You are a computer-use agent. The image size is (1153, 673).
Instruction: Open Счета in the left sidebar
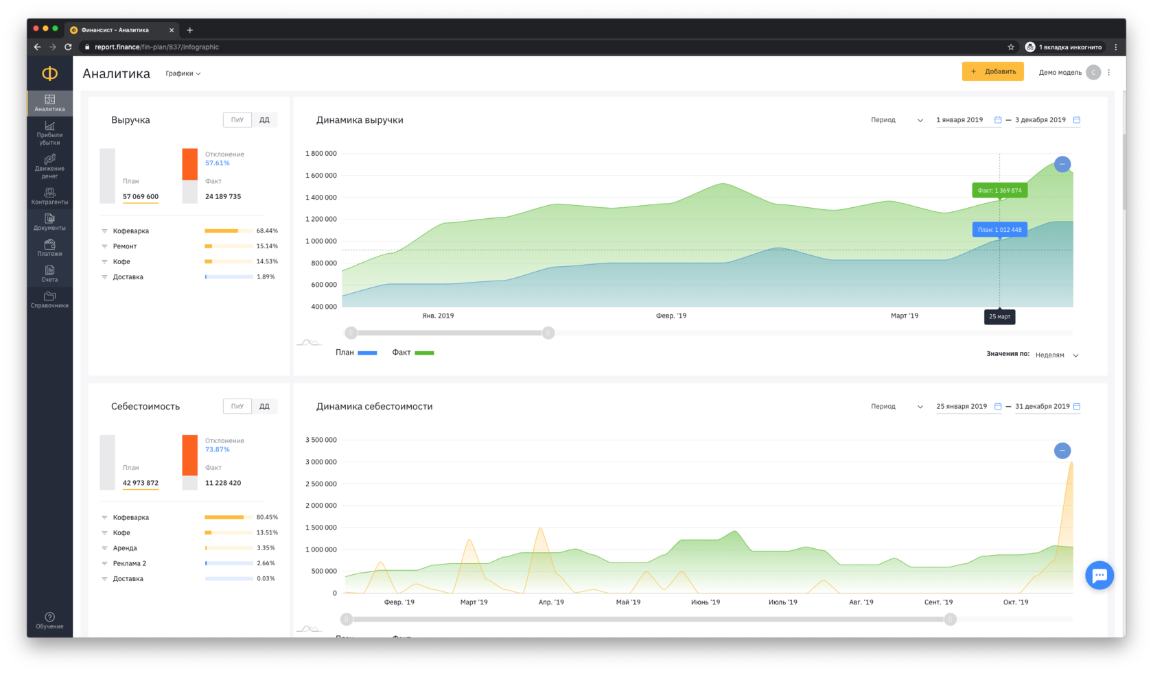(x=49, y=274)
